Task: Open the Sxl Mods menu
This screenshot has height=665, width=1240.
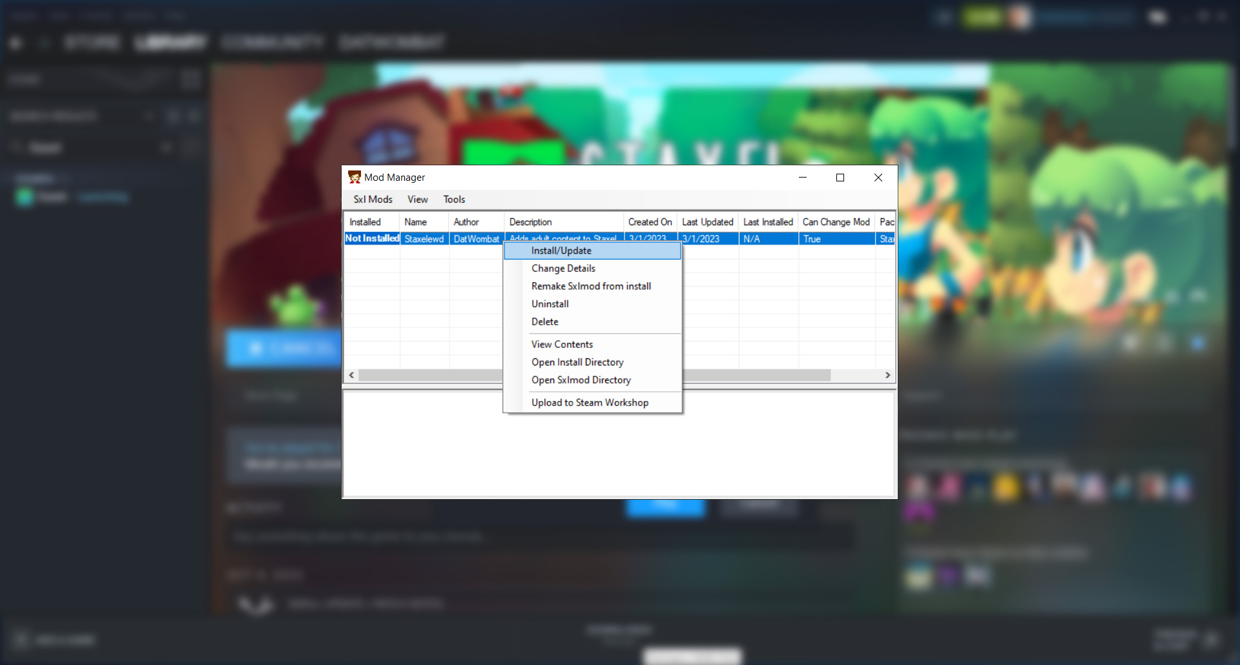Action: tap(373, 200)
